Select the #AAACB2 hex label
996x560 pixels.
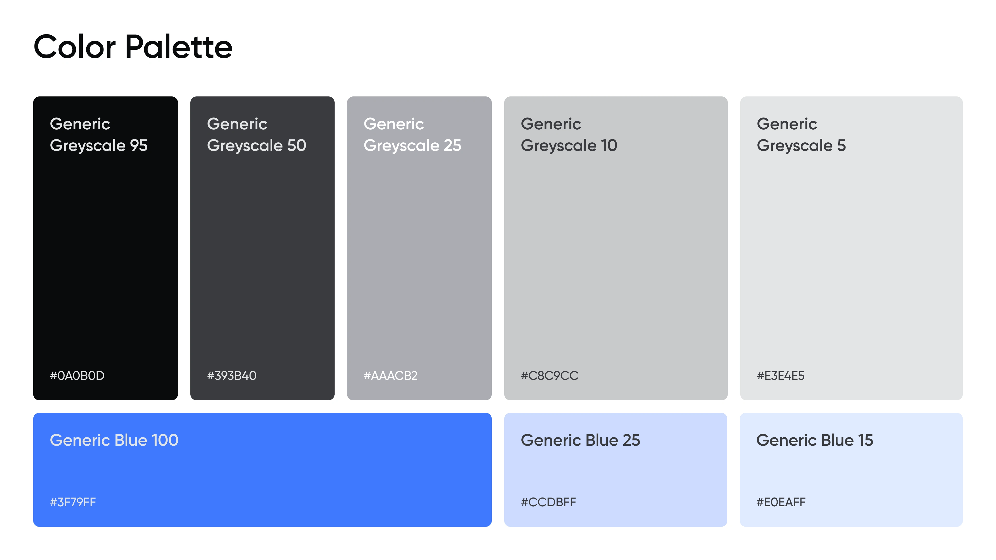click(x=391, y=376)
